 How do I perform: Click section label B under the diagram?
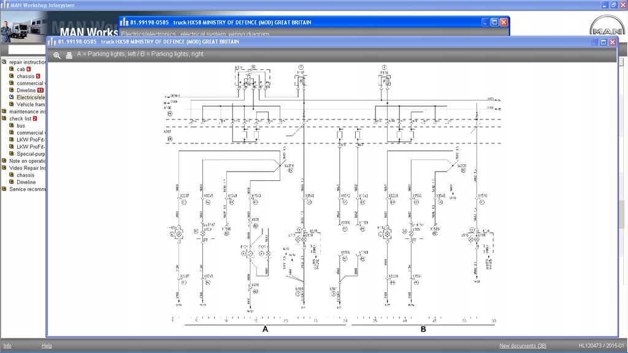[423, 329]
